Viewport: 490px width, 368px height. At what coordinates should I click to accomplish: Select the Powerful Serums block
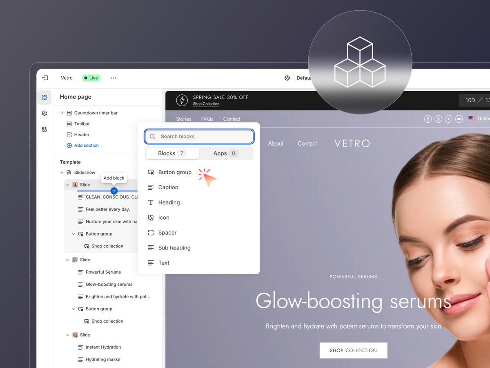click(103, 272)
